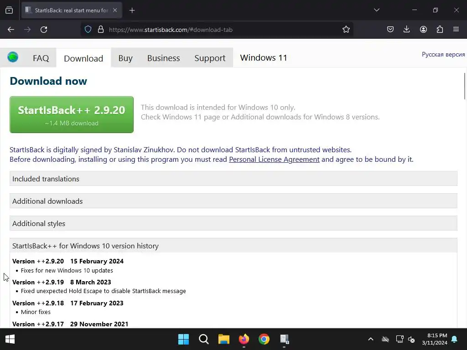Open the Firefox account menu

tap(423, 30)
